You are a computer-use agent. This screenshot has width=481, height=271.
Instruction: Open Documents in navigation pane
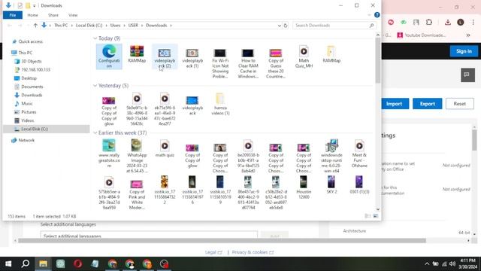click(32, 87)
